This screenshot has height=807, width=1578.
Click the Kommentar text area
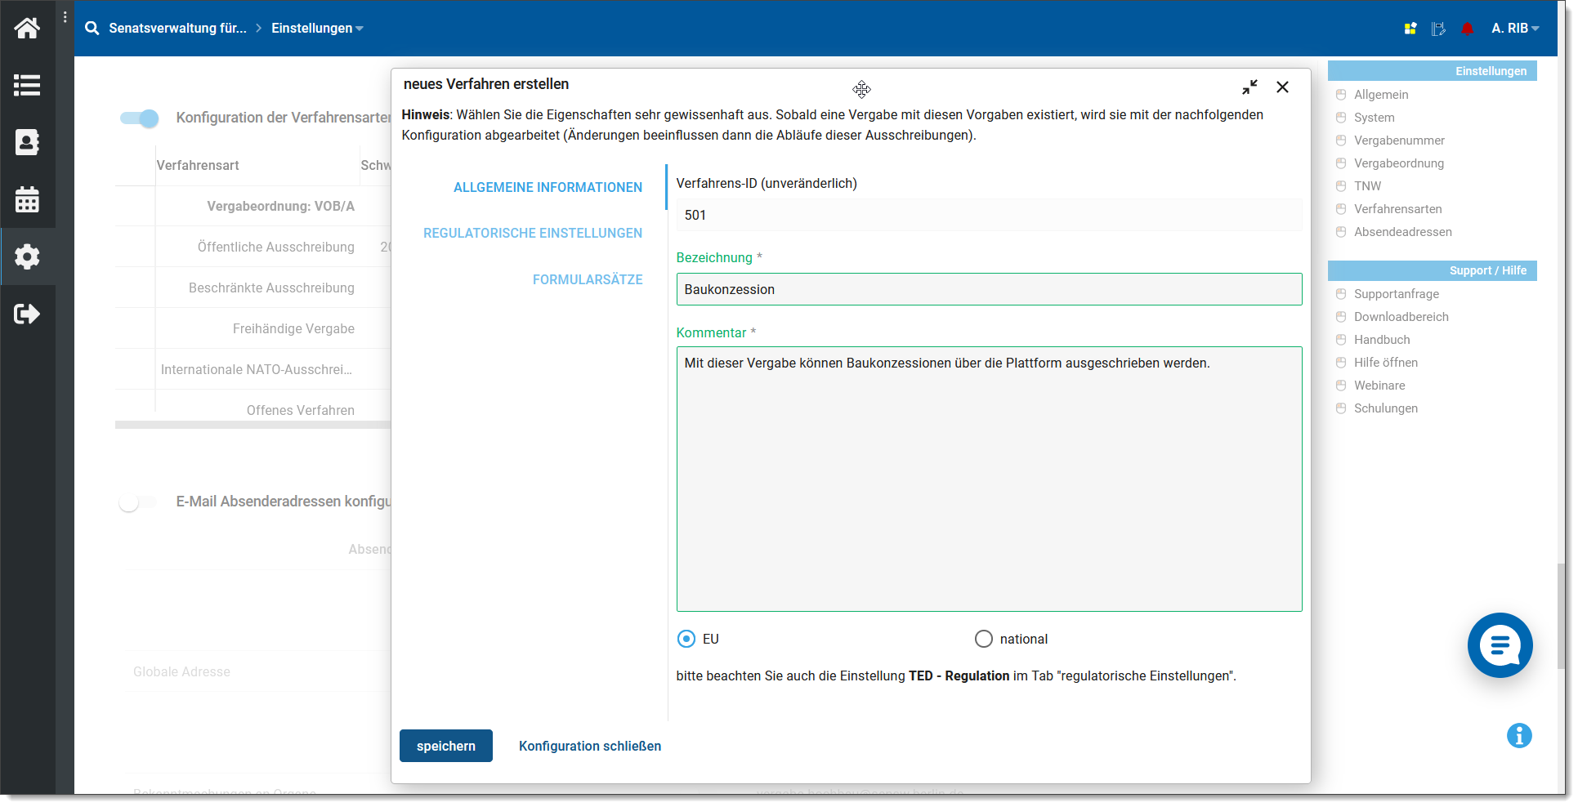(x=989, y=479)
